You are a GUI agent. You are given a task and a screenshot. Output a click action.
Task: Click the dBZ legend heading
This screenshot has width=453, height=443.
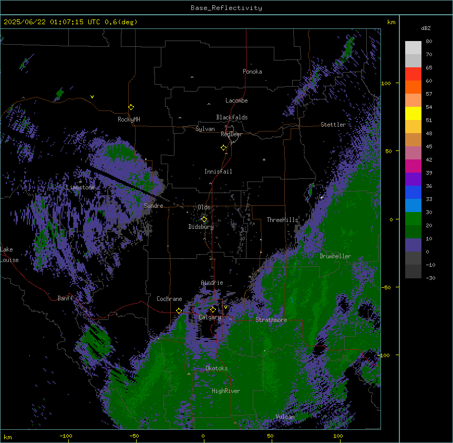[x=426, y=28]
